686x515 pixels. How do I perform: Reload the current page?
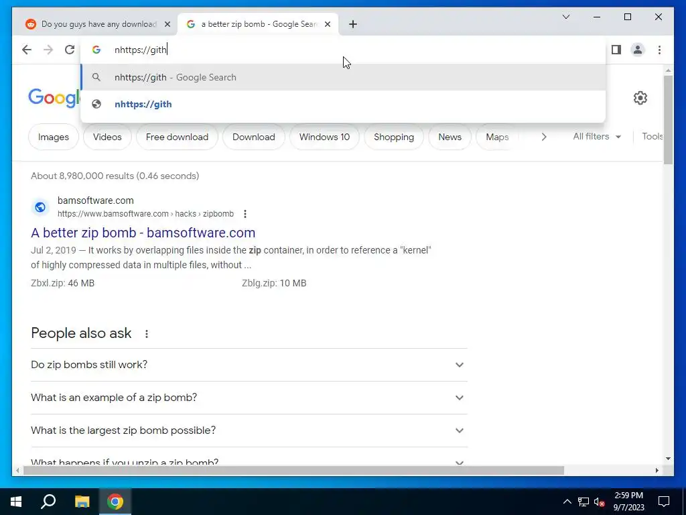[70, 50]
